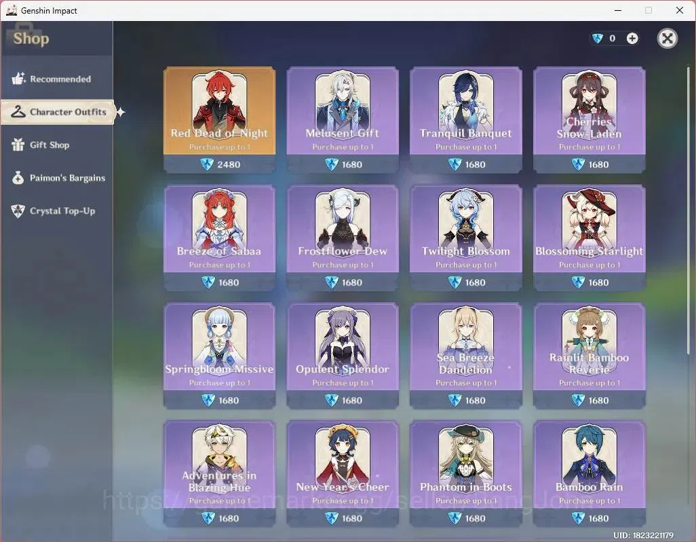Screen dimensions: 696x542
Task: Click the "Purchase up to 1" text under Frostflower Dew
Action: (343, 265)
